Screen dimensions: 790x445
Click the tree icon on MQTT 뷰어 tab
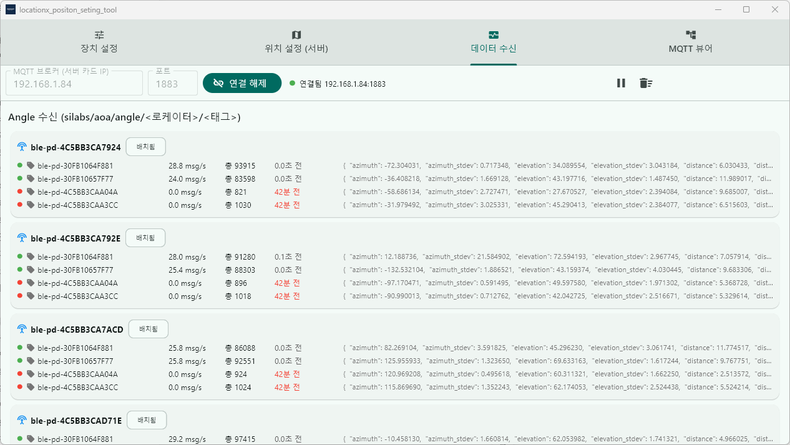point(691,35)
